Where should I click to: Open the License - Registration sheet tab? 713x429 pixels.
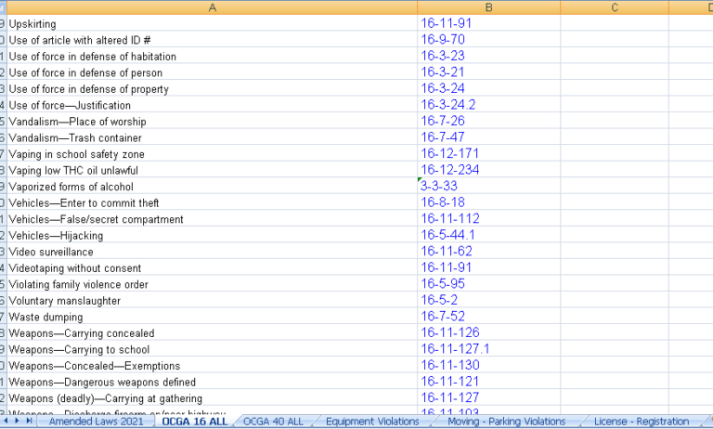(642, 422)
